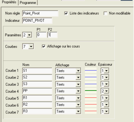Image resolution: width=134 pixels, height=122 pixels.
Task: Focus the Indicateur POINT_PIVOT field
Action: [37, 21]
